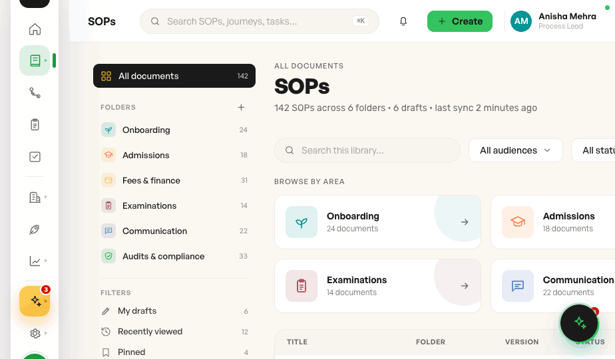Image resolution: width=615 pixels, height=359 pixels.
Task: Click the Examinations card arrow
Action: (465, 286)
